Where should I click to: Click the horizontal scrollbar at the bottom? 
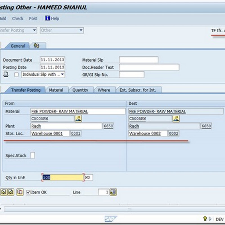point(114,209)
